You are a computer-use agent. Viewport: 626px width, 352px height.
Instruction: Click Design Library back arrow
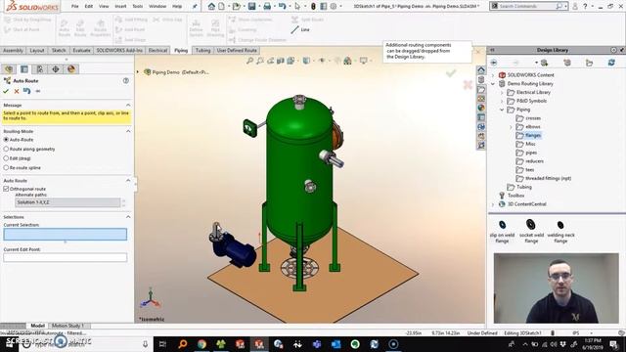[494, 63]
